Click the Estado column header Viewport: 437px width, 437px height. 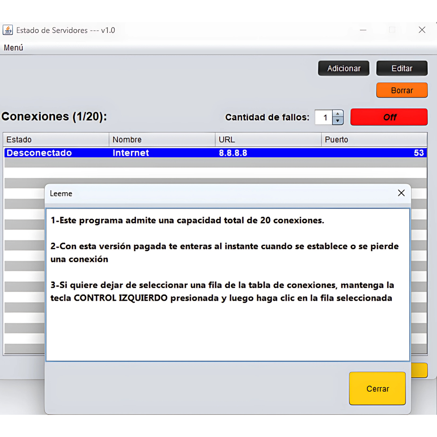(56, 139)
